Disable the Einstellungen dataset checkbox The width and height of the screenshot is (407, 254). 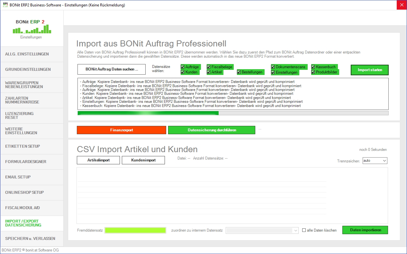(x=273, y=72)
